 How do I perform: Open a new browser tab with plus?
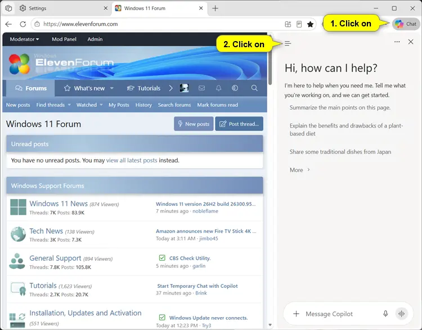[x=215, y=8]
